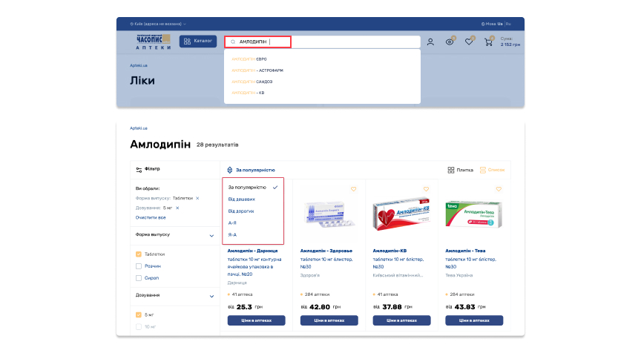The width and height of the screenshot is (641, 353).
Task: Uncheck the Таблетки checkbox
Action: coord(139,254)
